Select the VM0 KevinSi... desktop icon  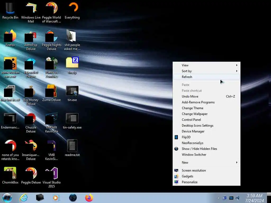(52, 150)
